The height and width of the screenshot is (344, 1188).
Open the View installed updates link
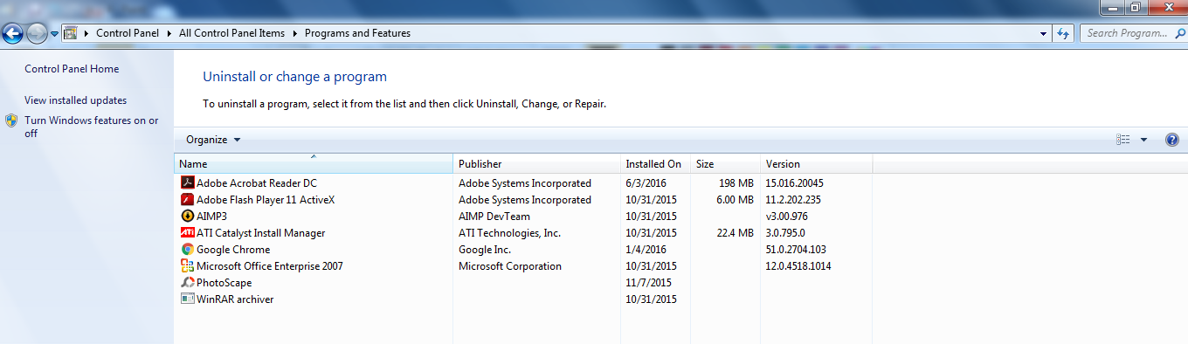75,100
